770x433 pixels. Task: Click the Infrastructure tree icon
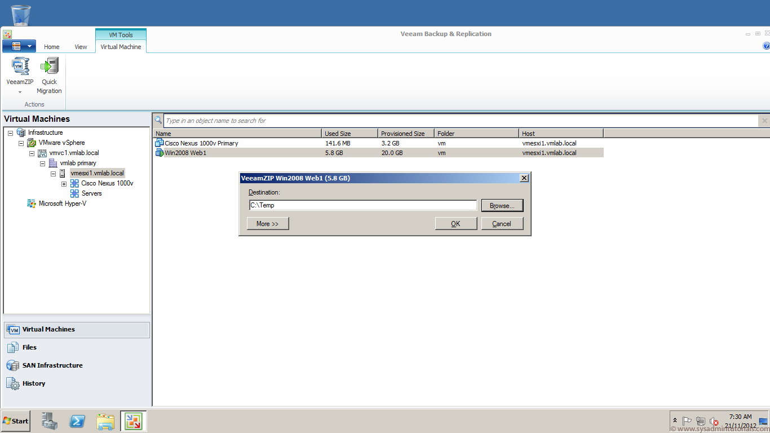(21, 132)
